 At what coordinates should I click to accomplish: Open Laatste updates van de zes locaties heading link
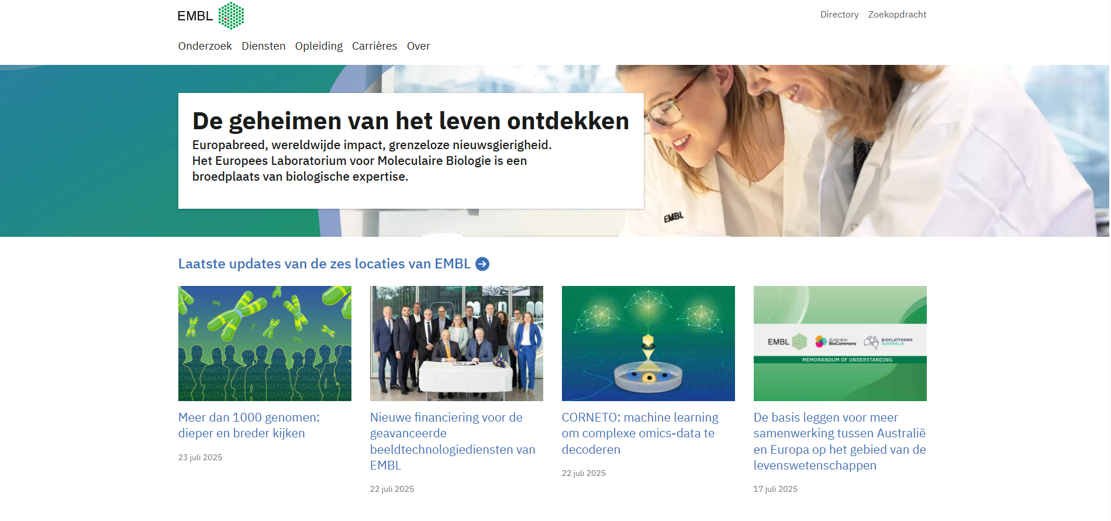pyautogui.click(x=325, y=264)
